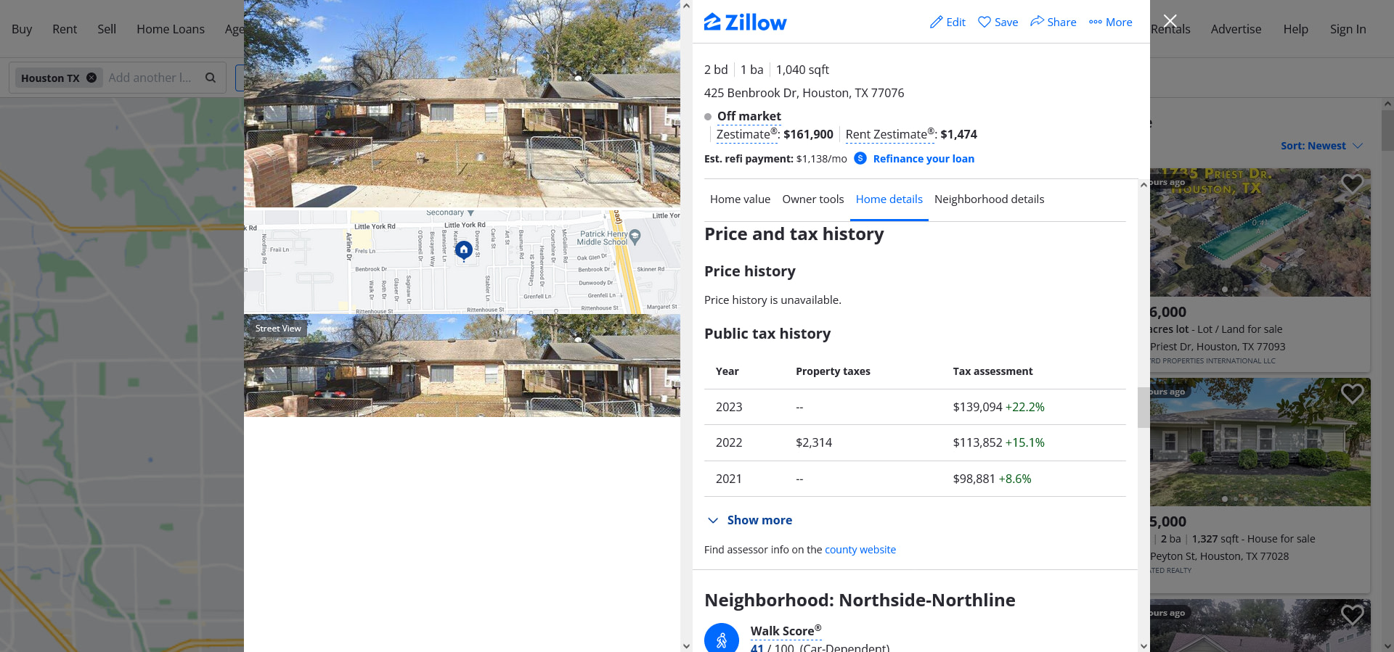
Task: Open the More three-dots menu
Action: point(1096,22)
